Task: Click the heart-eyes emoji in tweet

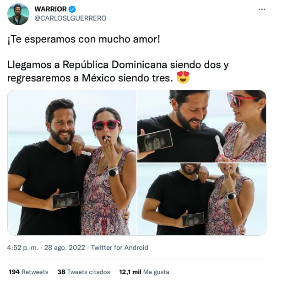Action: [x=183, y=77]
